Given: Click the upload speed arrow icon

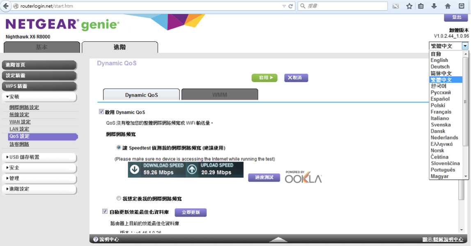Looking at the screenshot, I should [x=192, y=169].
